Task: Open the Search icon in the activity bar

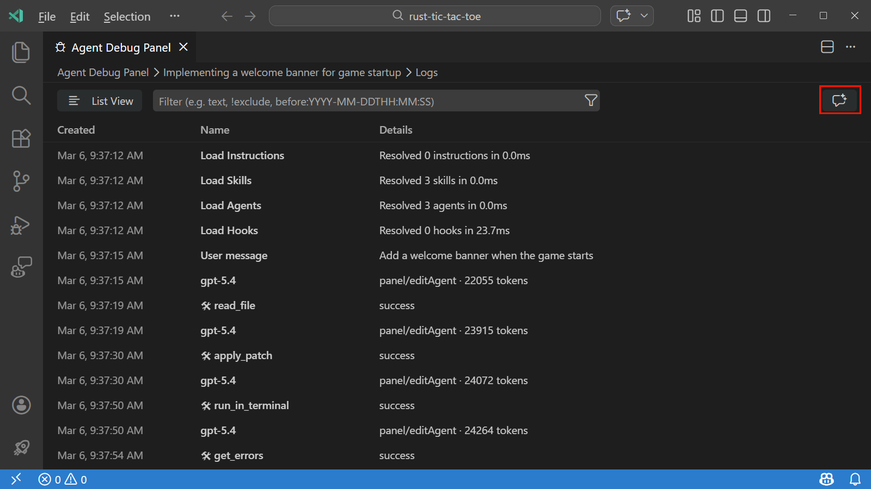Action: [x=21, y=95]
